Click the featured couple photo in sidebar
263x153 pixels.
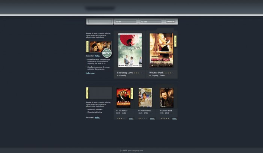(x=100, y=47)
